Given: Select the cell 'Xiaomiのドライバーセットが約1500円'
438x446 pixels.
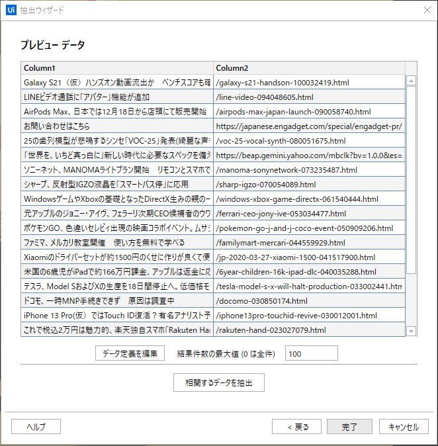Looking at the screenshot, I should coord(117,257).
